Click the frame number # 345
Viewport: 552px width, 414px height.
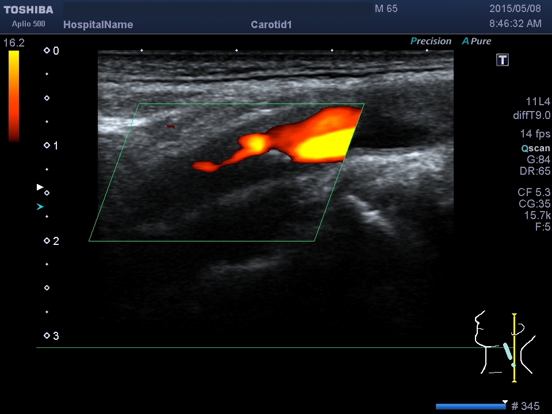(x=526, y=407)
